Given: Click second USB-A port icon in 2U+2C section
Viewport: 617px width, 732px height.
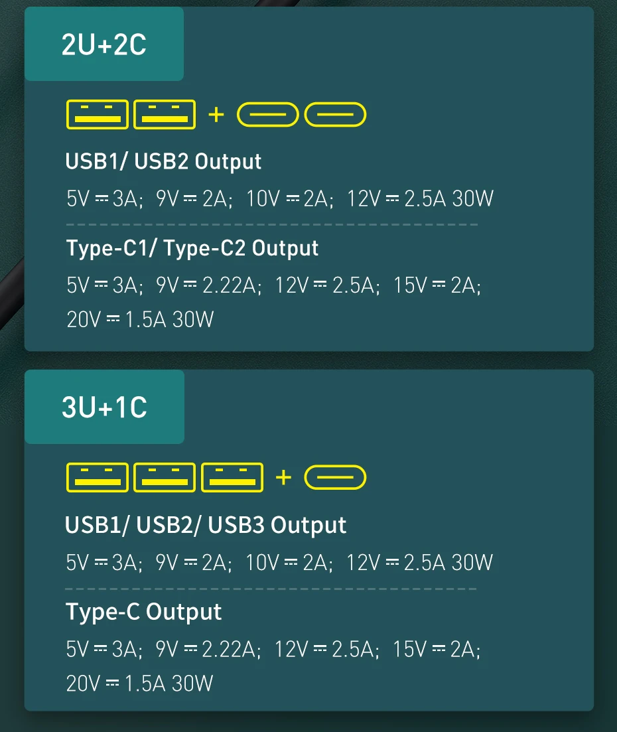Looking at the screenshot, I should 165,114.
